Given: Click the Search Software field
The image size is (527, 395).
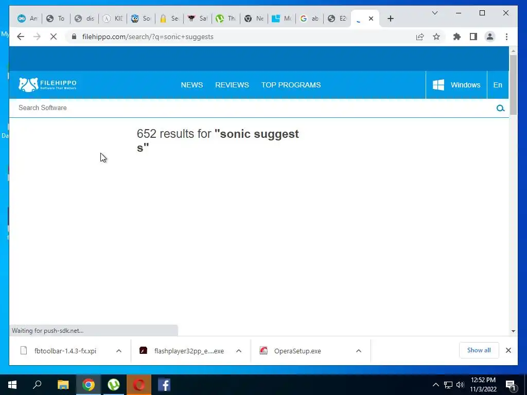Looking at the screenshot, I should [x=252, y=108].
